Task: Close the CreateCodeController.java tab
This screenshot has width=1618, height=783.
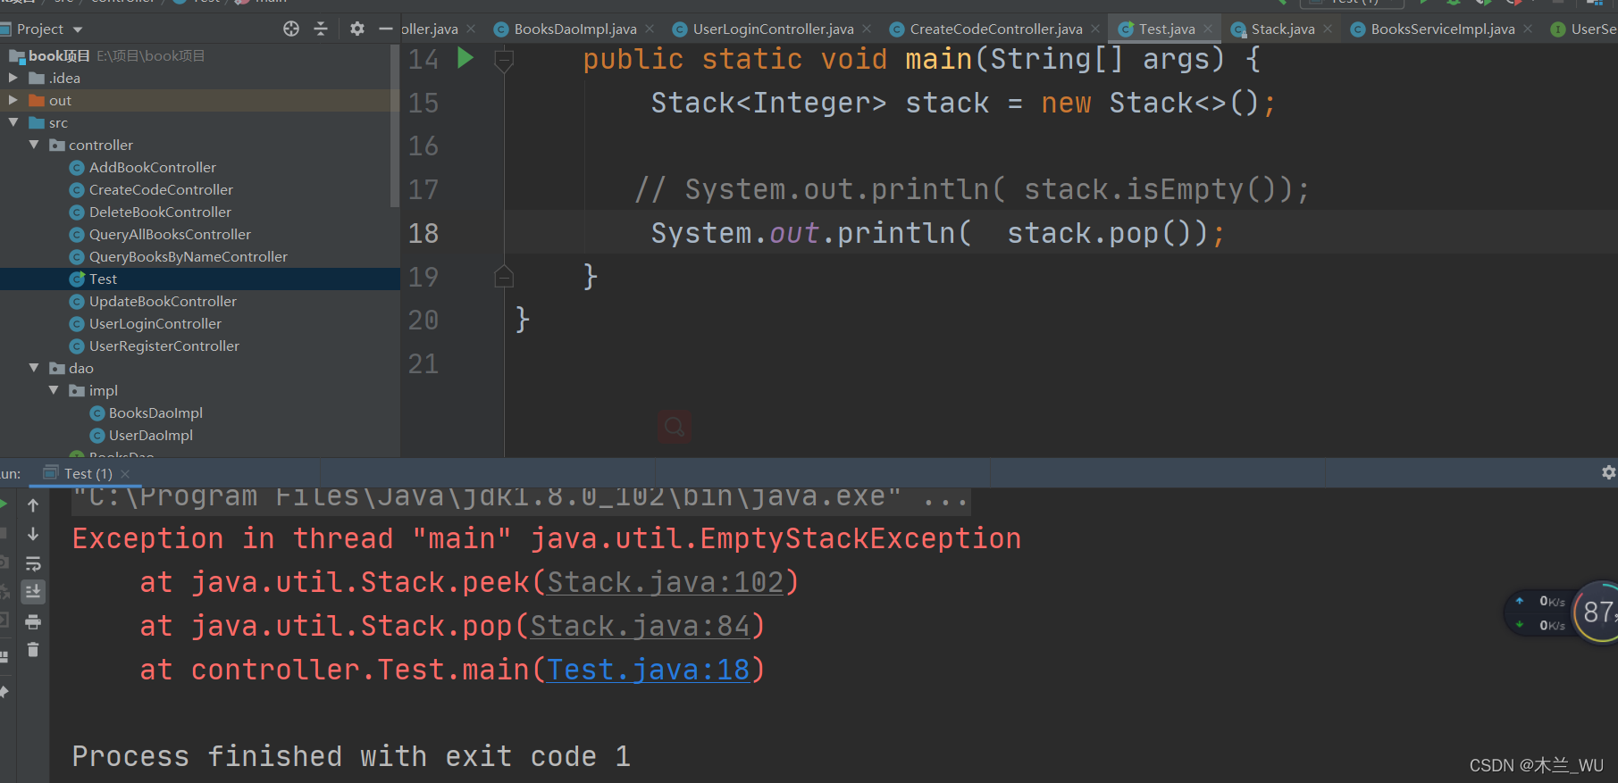Action: tap(1095, 29)
